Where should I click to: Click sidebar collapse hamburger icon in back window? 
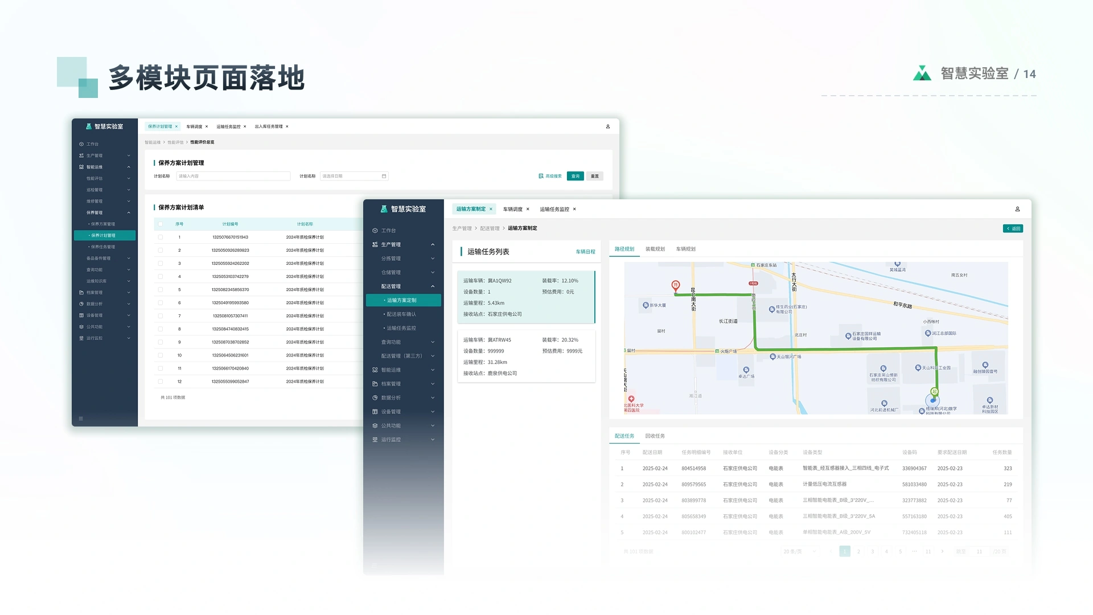(x=81, y=419)
